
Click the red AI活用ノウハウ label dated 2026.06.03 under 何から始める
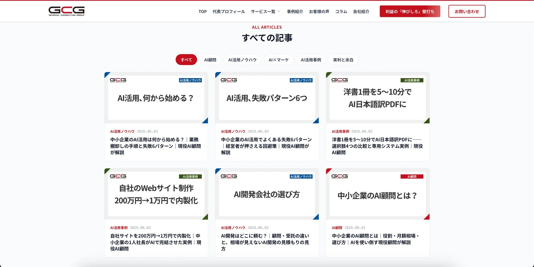pos(122,131)
